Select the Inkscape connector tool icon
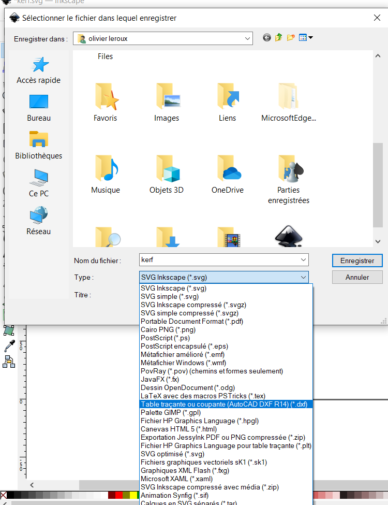 [9, 362]
